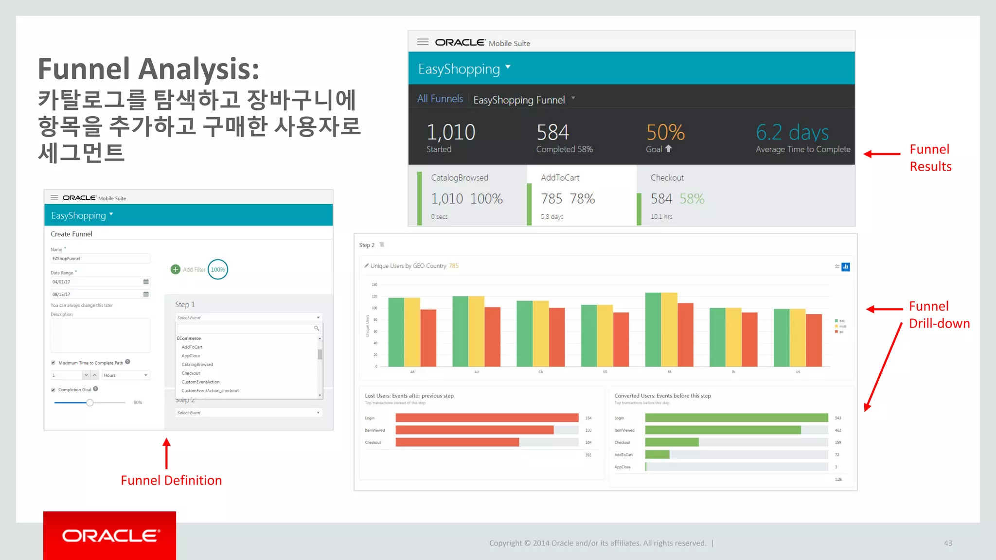Screen dimensions: 996x560
Task: Toggle Completion Goal checkbox
Action: pyautogui.click(x=53, y=390)
